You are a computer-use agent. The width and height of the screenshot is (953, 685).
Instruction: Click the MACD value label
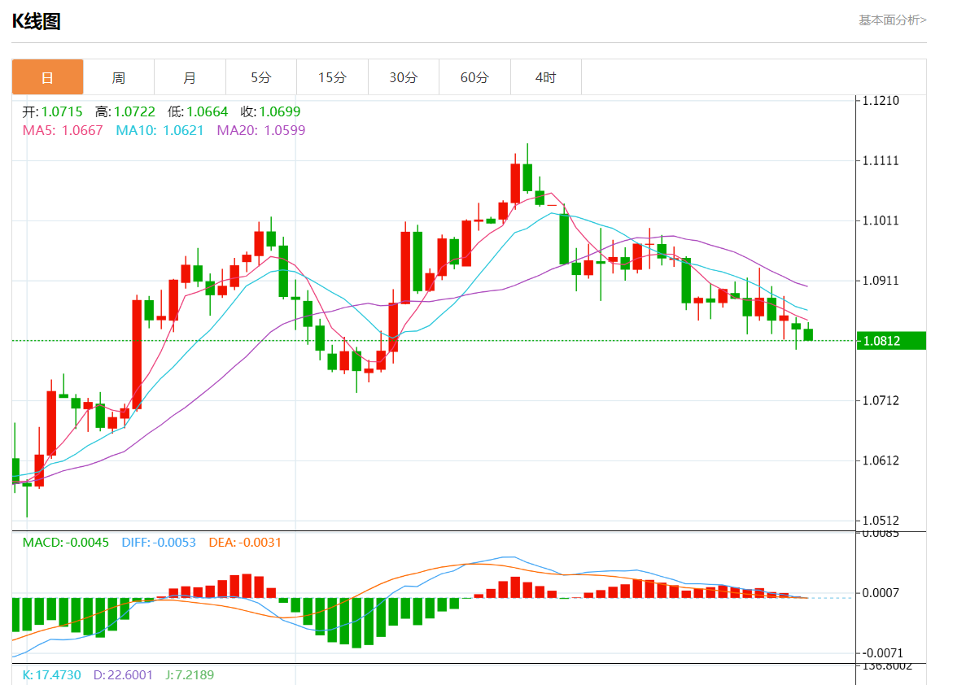coord(65,543)
